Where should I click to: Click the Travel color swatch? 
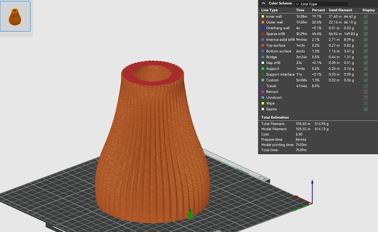[x=263, y=86]
